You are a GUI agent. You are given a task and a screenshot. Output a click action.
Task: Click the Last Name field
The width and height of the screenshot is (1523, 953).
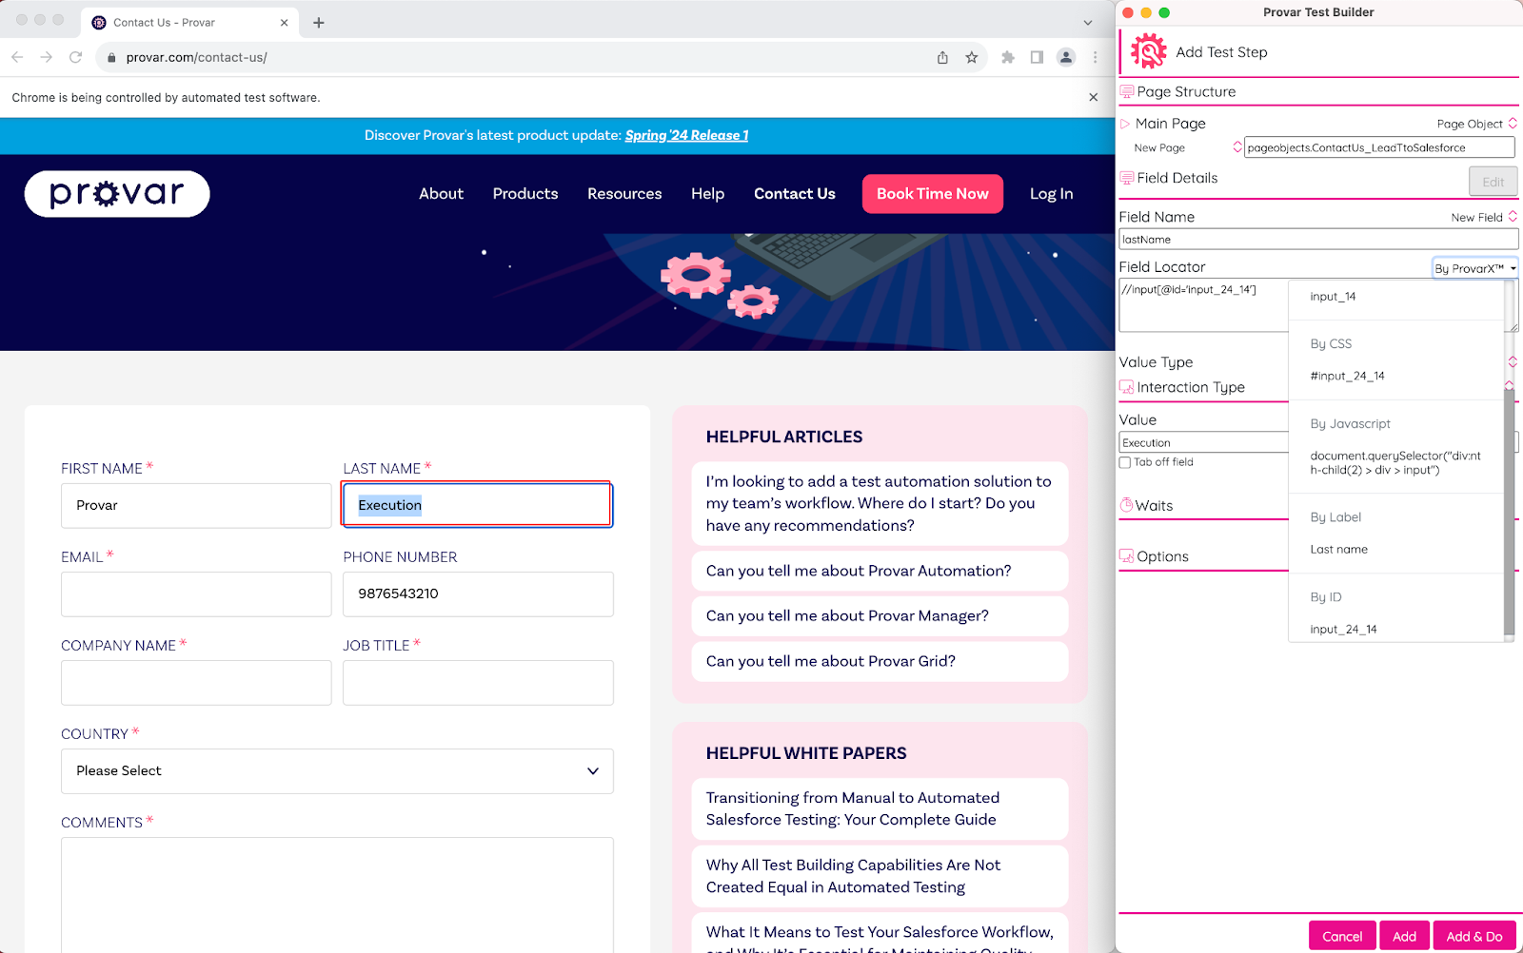pyautogui.click(x=478, y=506)
